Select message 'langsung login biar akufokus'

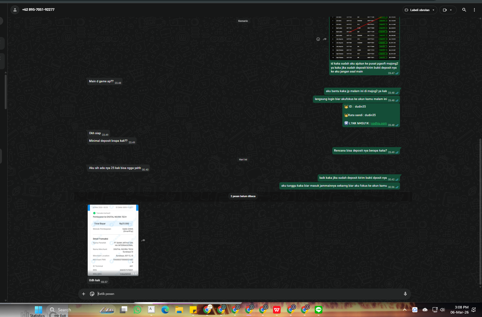pyautogui.click(x=356, y=99)
